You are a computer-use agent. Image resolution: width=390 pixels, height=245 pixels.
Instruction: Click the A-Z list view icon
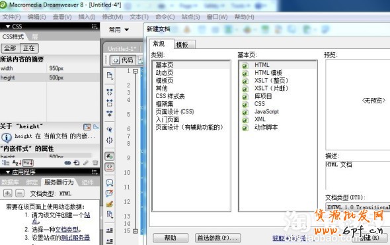[x=17, y=163]
